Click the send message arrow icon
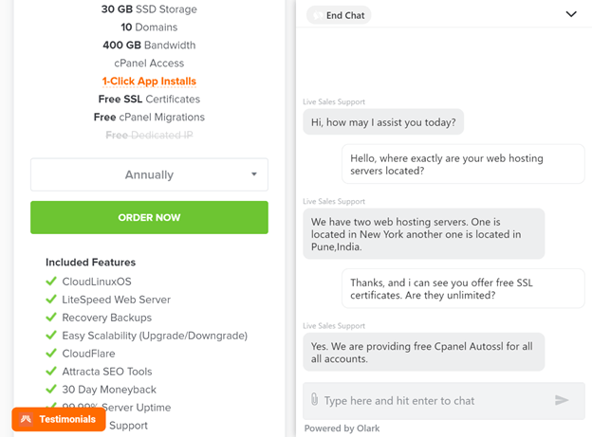The width and height of the screenshot is (592, 437). click(x=562, y=400)
